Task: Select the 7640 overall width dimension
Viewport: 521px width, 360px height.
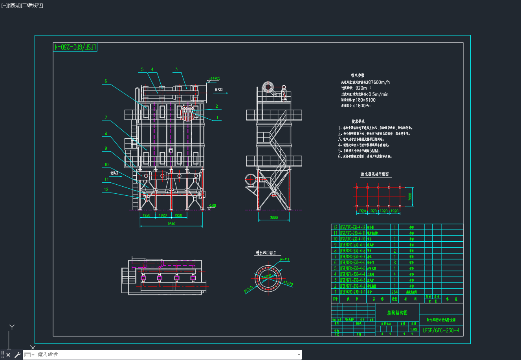Action: pos(171,224)
